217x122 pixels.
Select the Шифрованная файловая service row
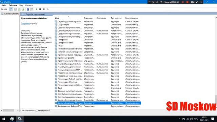[98, 106]
